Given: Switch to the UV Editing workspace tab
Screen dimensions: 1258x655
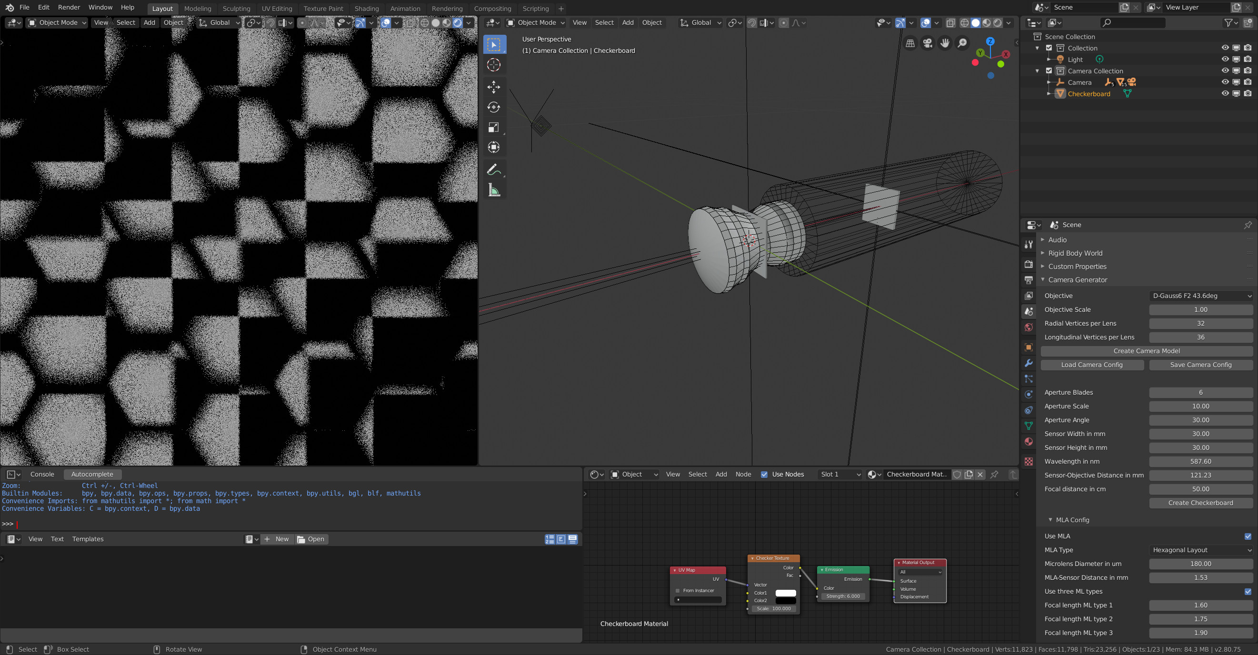Looking at the screenshot, I should click(x=277, y=8).
